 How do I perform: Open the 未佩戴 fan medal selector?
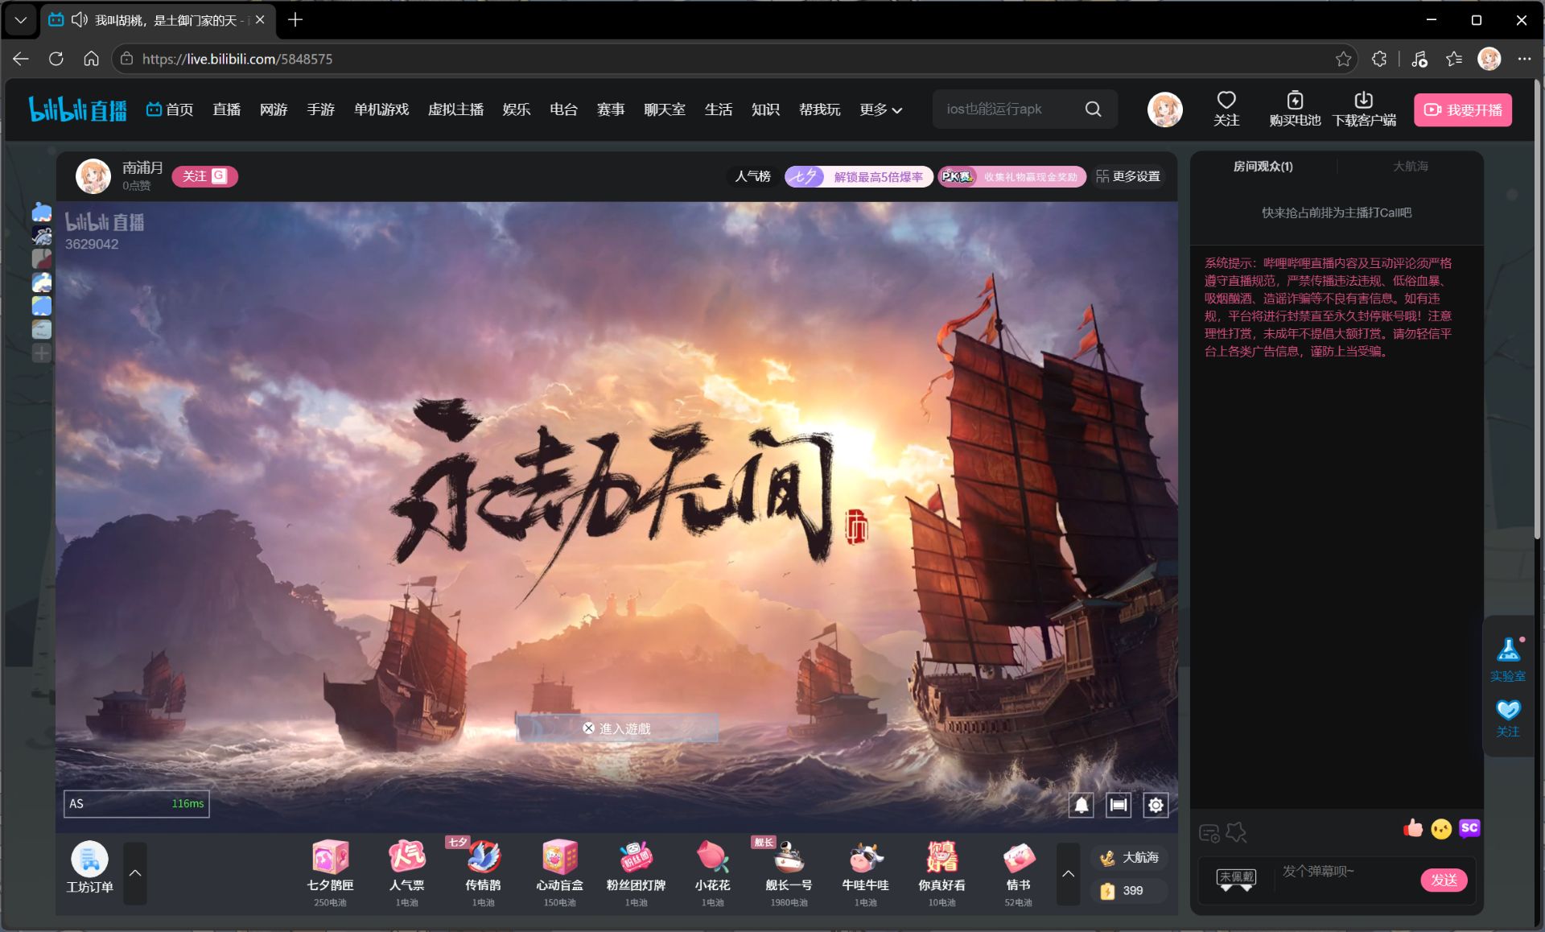(x=1237, y=879)
